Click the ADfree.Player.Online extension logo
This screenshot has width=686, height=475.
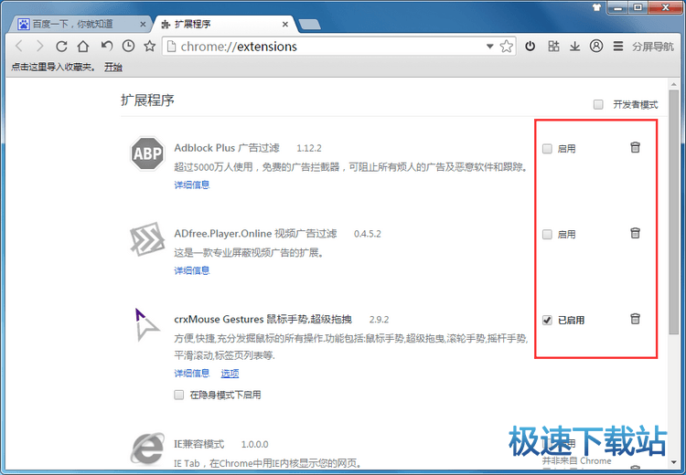[x=147, y=239]
